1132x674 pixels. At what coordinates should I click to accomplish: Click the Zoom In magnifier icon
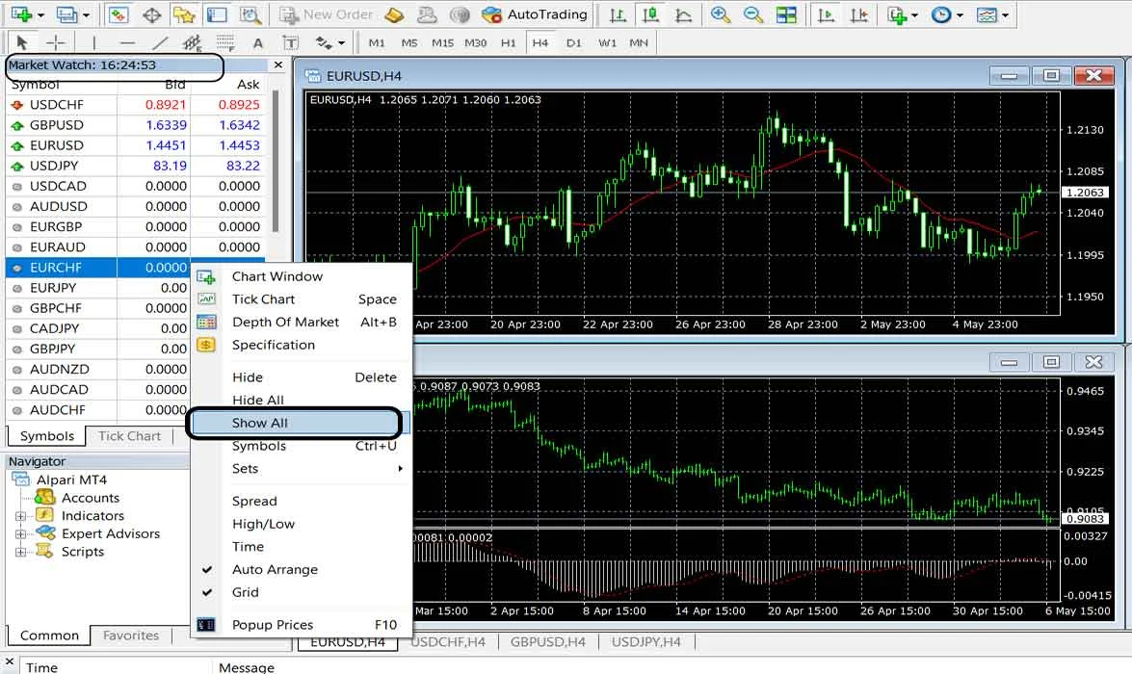tap(720, 14)
